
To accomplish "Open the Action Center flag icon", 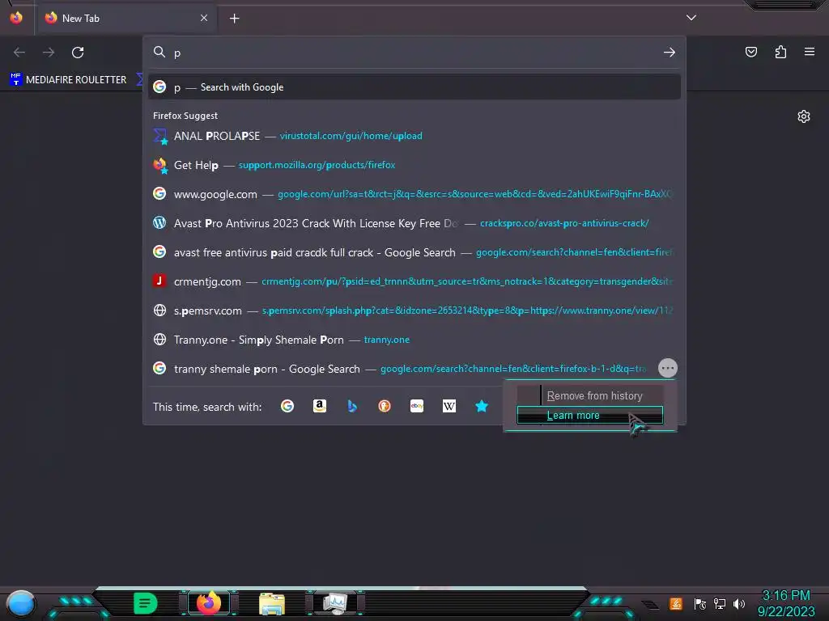I will coord(700,603).
